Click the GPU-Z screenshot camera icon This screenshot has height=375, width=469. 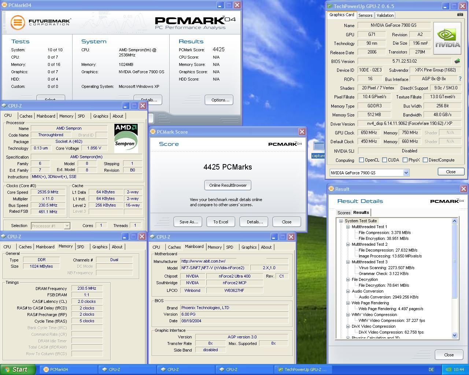(x=460, y=15)
